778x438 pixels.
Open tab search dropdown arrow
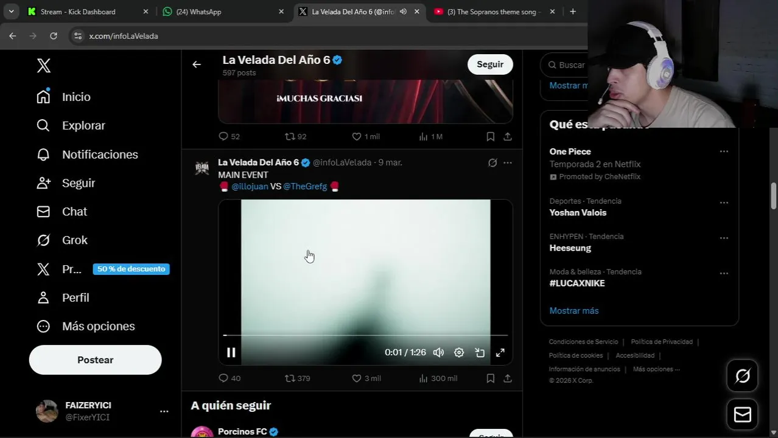point(11,12)
